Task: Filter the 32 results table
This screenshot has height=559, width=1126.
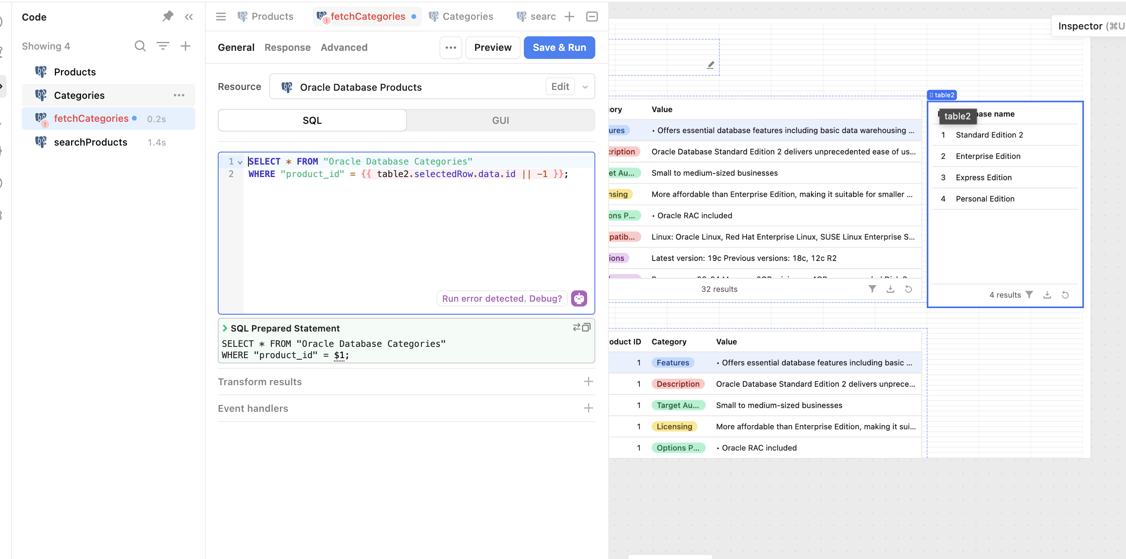Action: [x=872, y=289]
